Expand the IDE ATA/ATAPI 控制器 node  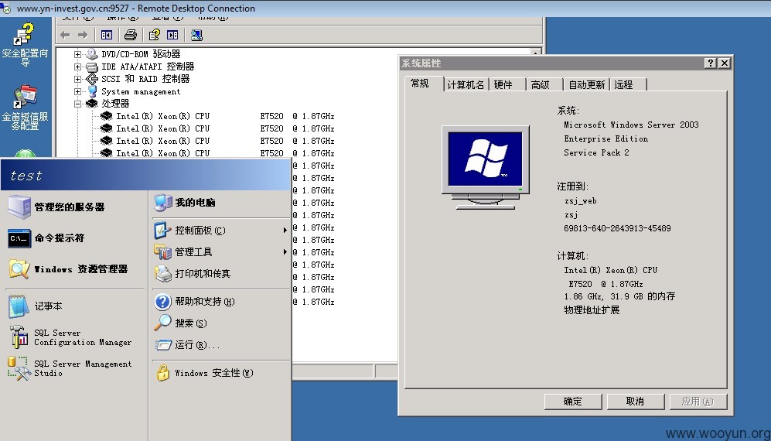[x=77, y=67]
